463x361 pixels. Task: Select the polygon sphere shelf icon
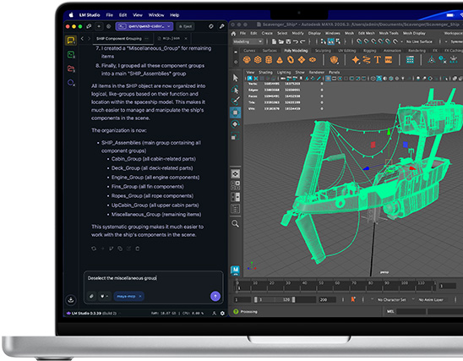(247, 60)
